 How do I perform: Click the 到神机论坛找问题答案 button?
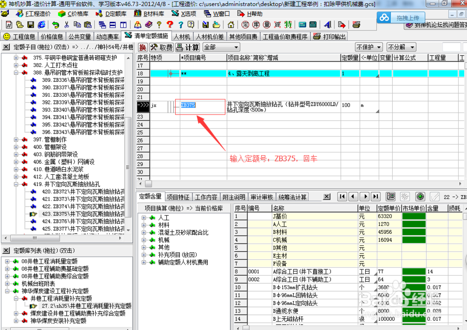pyautogui.click(x=436, y=25)
